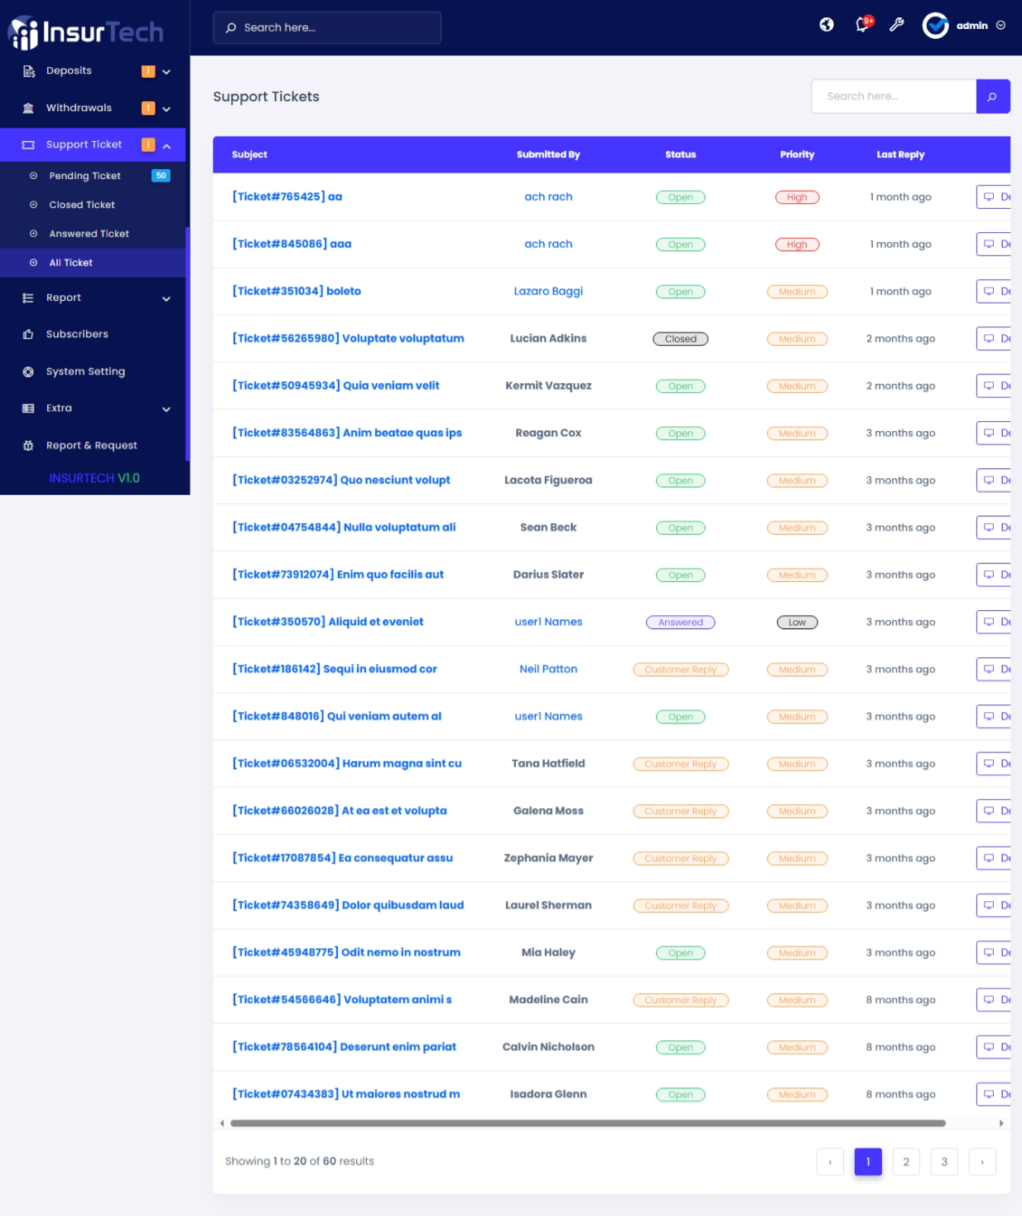
Task: Click the Report sidebar icon
Action: (x=28, y=298)
